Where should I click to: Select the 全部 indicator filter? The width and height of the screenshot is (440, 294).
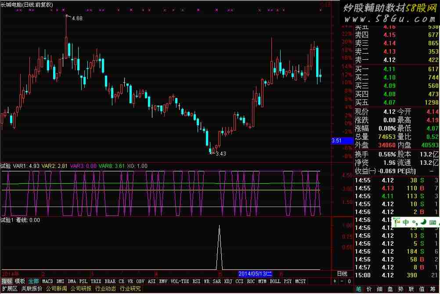[34, 281]
